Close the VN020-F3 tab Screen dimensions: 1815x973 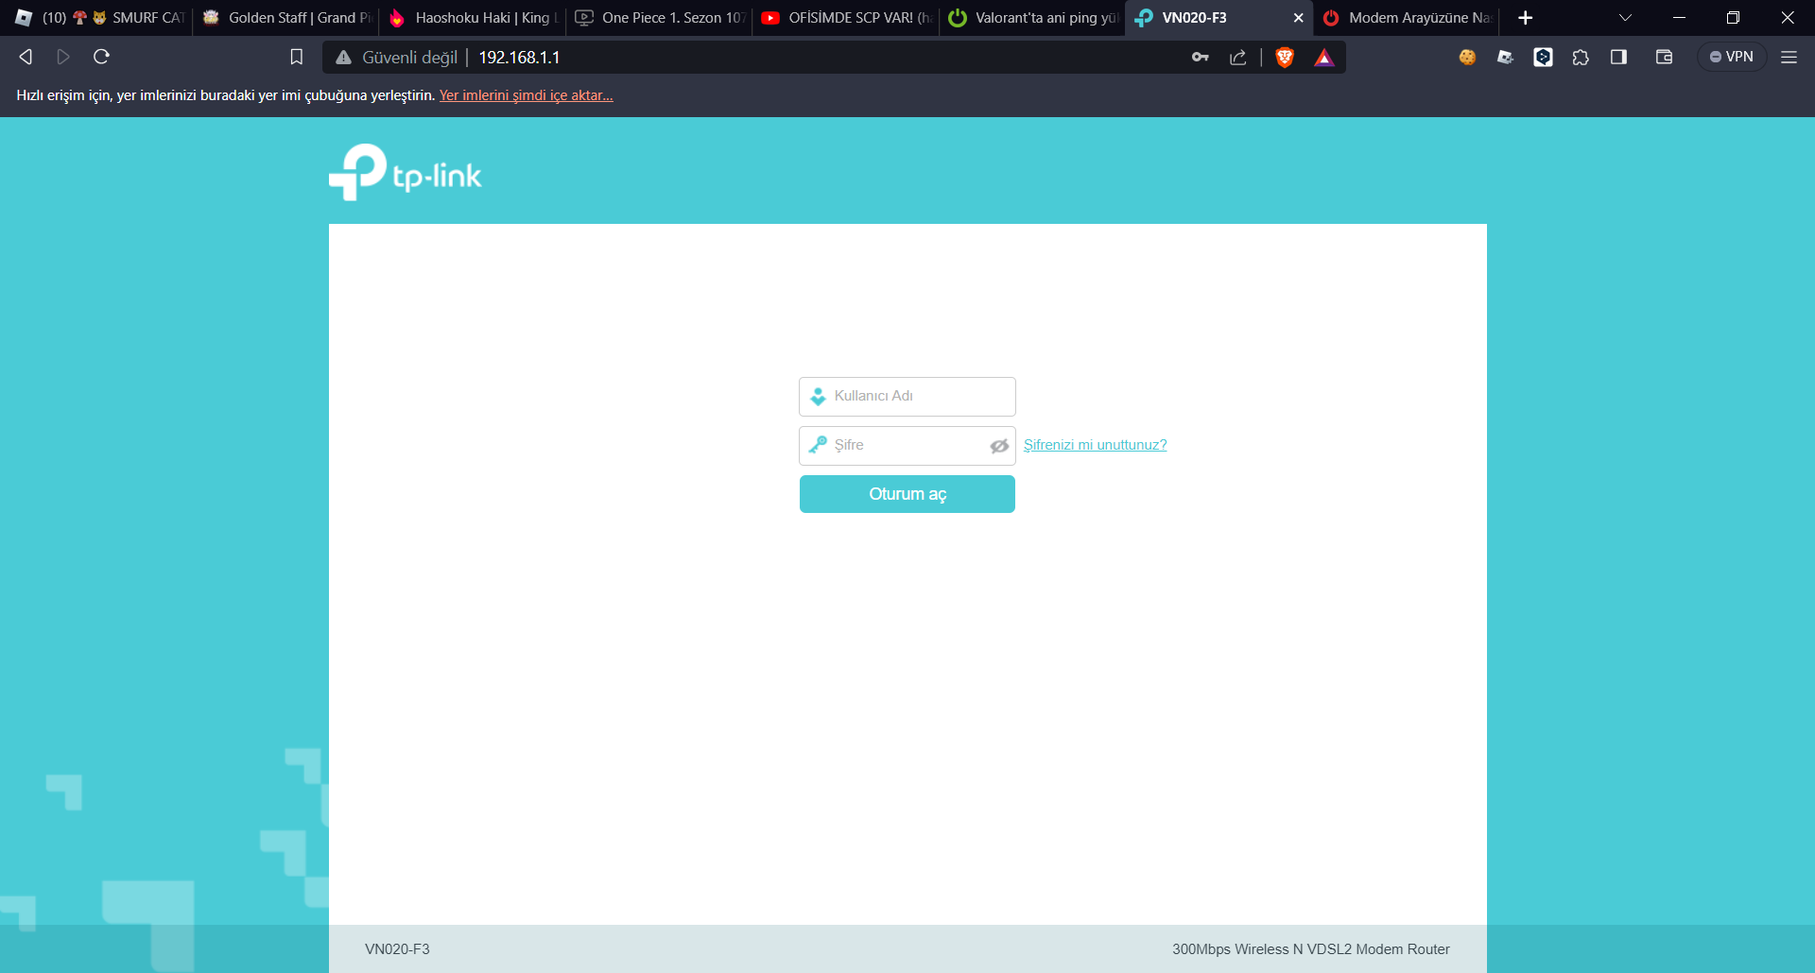pos(1298,18)
